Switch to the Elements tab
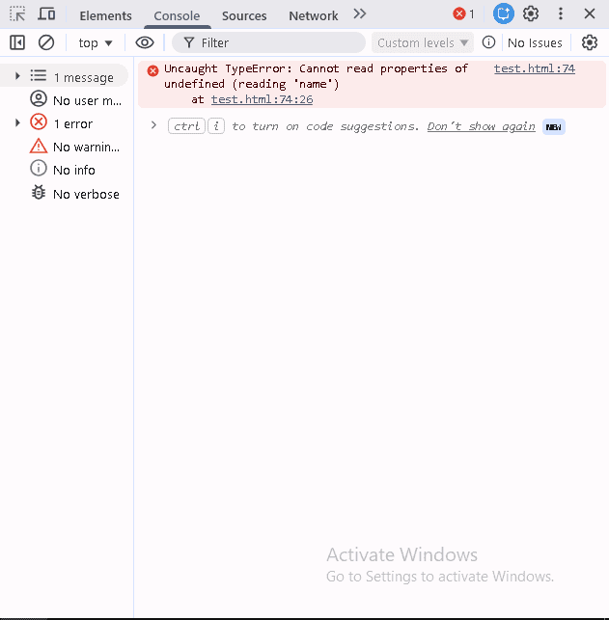Image resolution: width=609 pixels, height=620 pixels. coord(105,15)
